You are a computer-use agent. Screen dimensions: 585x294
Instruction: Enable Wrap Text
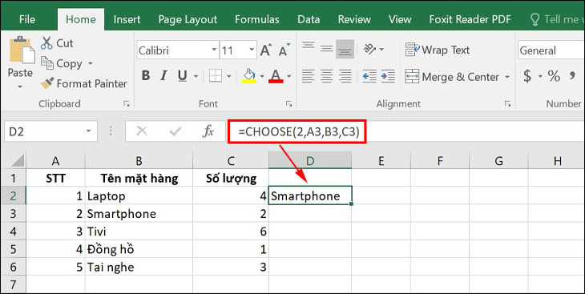(438, 50)
